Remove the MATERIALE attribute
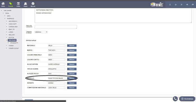 pyautogui.click(x=72, y=45)
